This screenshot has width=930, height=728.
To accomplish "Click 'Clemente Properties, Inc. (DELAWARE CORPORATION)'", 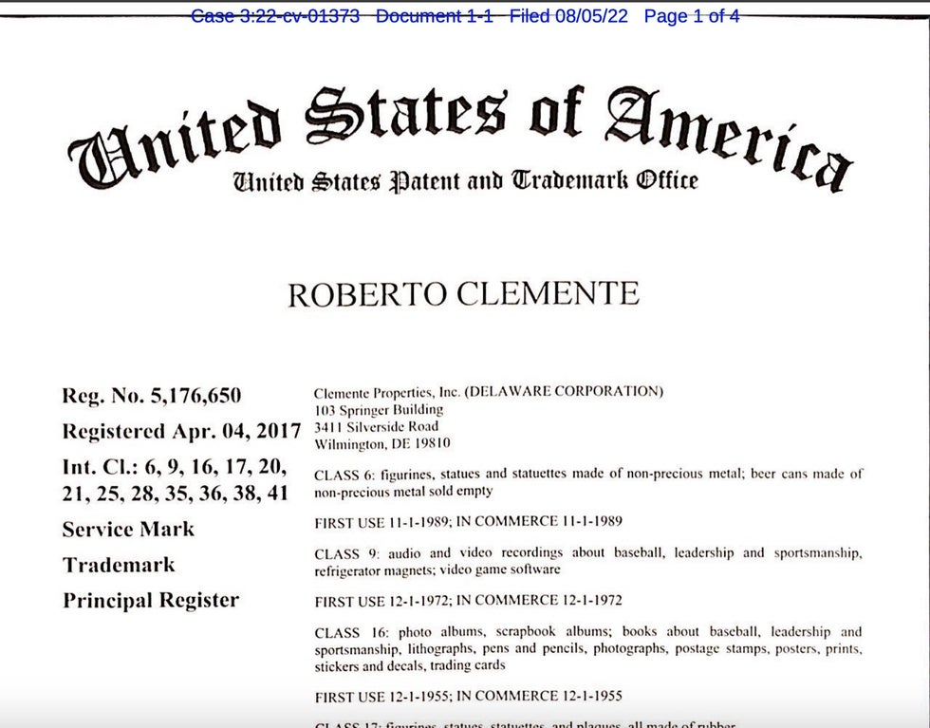I will tap(489, 392).
